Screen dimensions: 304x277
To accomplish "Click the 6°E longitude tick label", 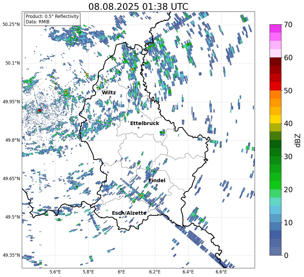I will (x=121, y=272).
